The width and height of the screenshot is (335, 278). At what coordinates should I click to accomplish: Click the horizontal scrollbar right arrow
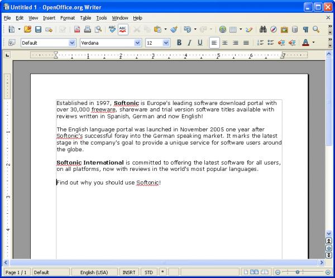tap(321, 262)
